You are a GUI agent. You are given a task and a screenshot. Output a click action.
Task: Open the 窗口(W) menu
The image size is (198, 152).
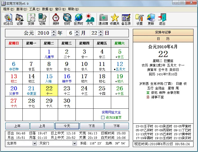pyautogui.click(x=60, y=9)
